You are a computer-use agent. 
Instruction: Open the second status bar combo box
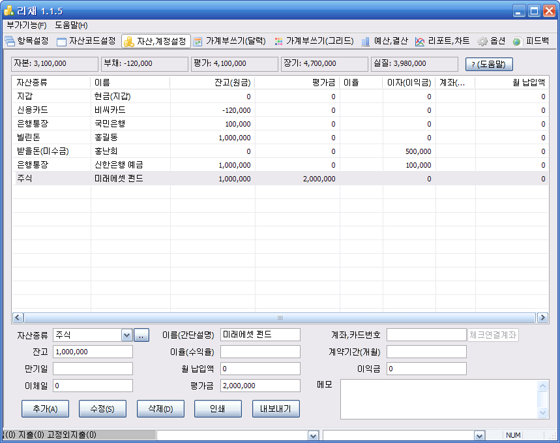[x=480, y=436]
